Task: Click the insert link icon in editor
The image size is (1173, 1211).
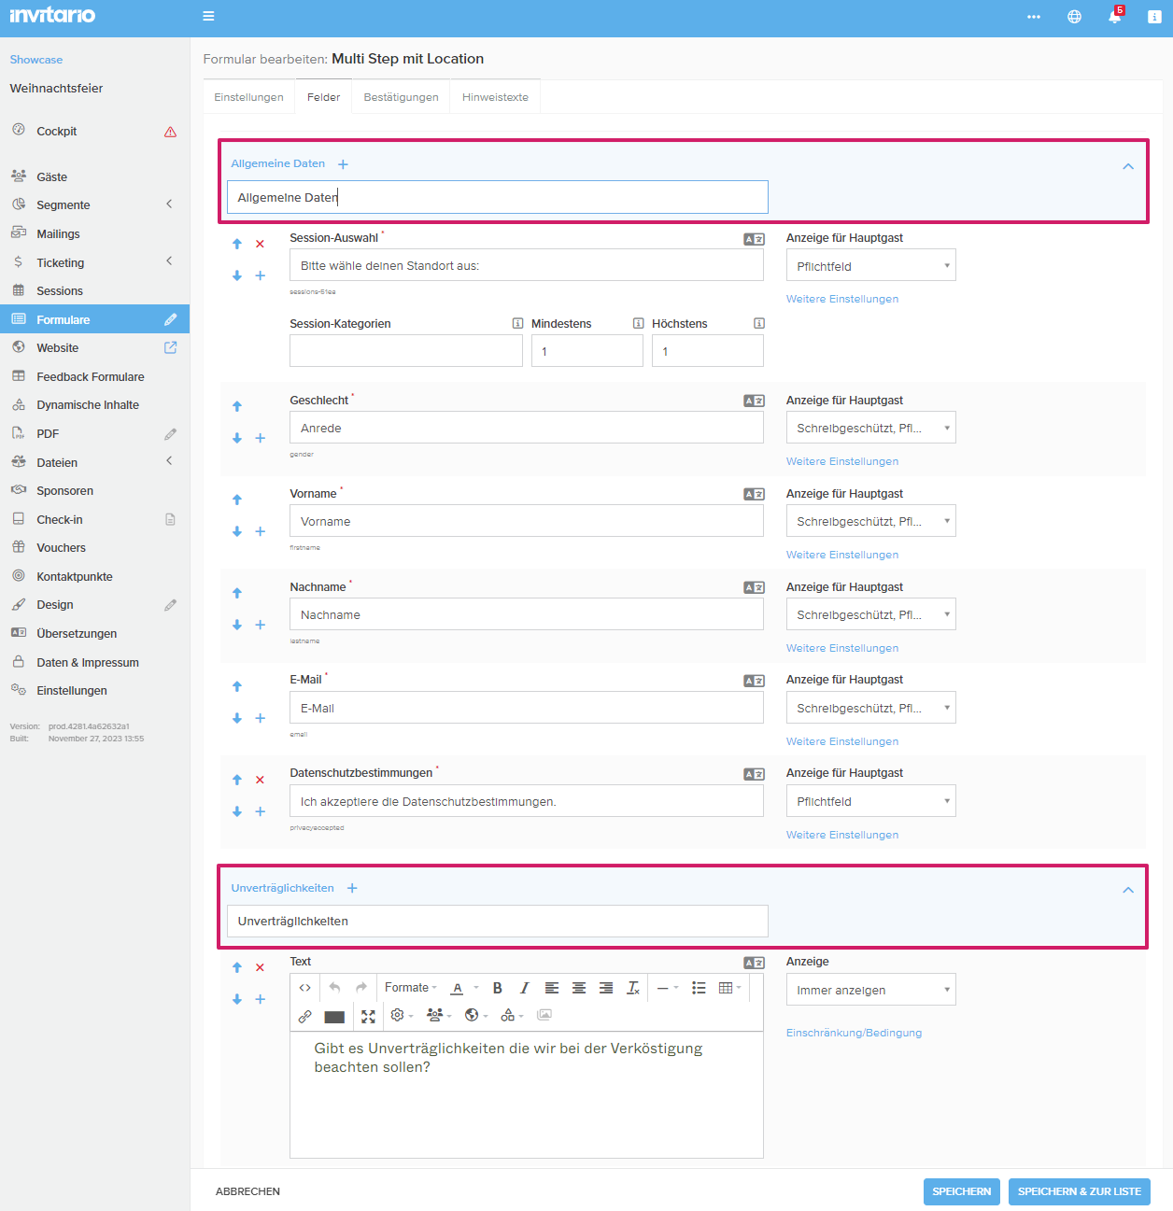Action: [x=304, y=1016]
